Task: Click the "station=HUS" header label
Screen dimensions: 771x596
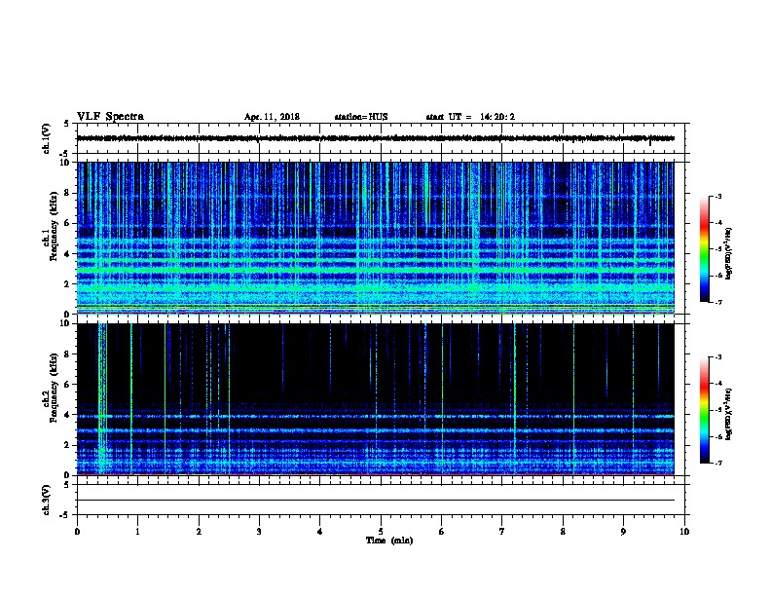Action: click(x=361, y=117)
